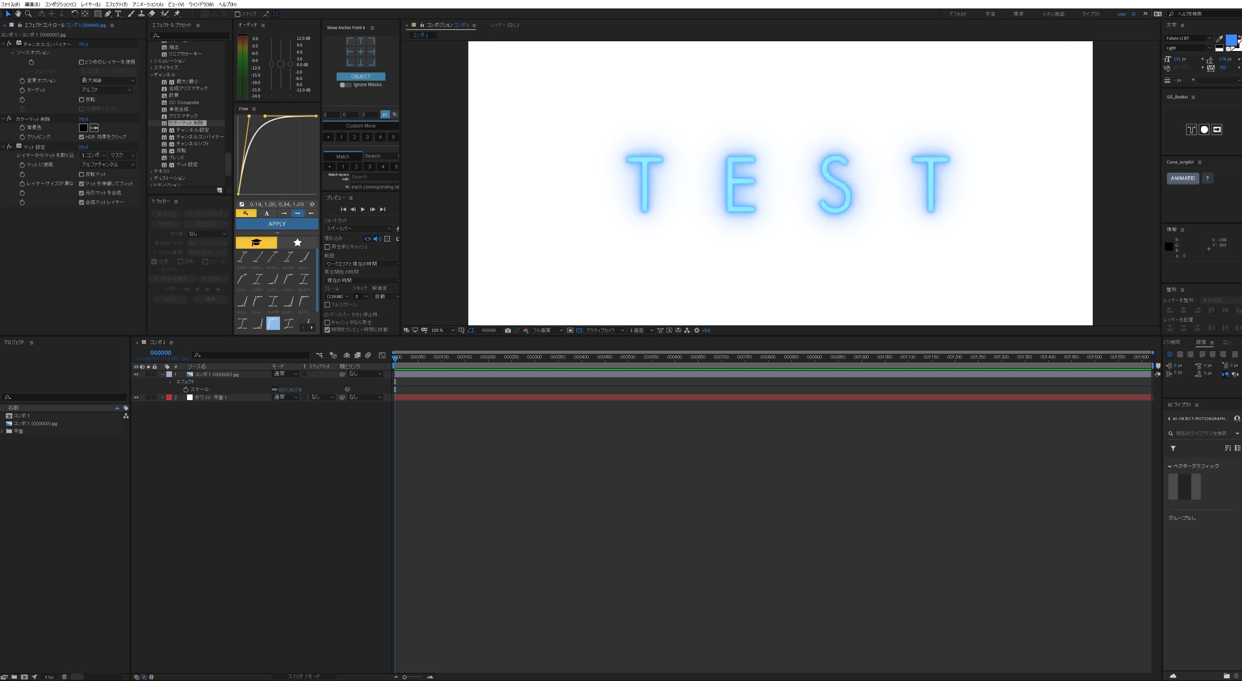
Task: Click the APPLY button in Flow panel
Action: (x=277, y=224)
